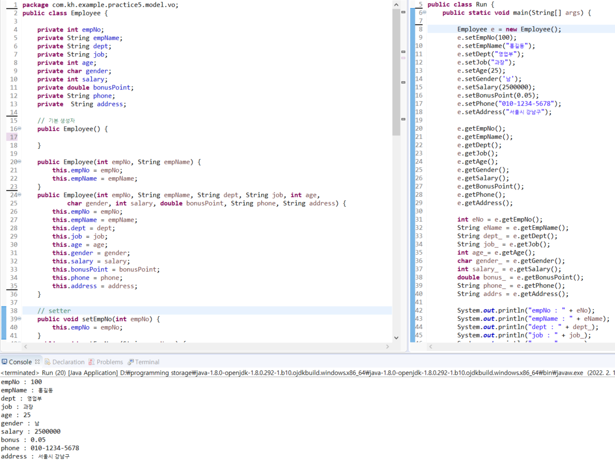
Task: Click the 'this.salary = salary;' statement
Action: point(91,261)
